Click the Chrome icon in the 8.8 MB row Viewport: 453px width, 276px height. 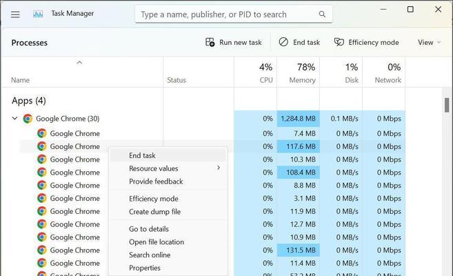[x=42, y=185]
